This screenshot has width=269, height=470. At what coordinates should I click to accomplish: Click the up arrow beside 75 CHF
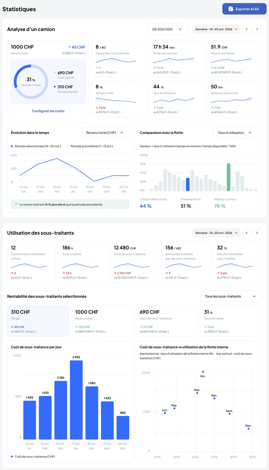tap(141, 327)
